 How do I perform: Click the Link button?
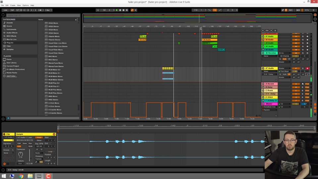(6, 10)
